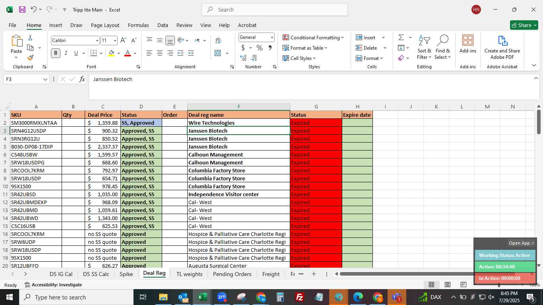The image size is (543, 305).
Task: Expand Format as Table menu
Action: [305, 48]
